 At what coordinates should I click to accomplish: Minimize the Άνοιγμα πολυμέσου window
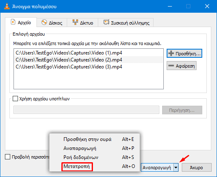[170, 6]
